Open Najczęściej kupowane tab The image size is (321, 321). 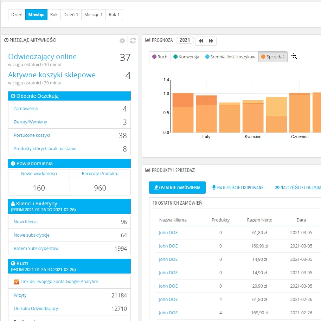tap(237, 188)
